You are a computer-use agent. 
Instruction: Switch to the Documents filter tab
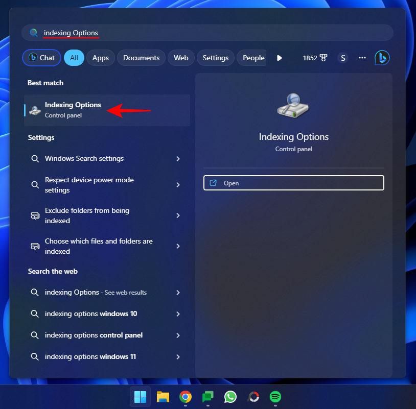(x=141, y=58)
